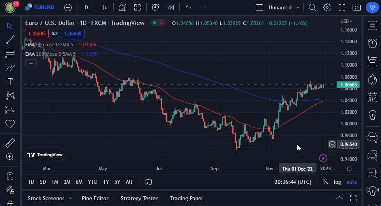Open the watchlist panel icon
The height and width of the screenshot is (206, 381).
[372, 26]
